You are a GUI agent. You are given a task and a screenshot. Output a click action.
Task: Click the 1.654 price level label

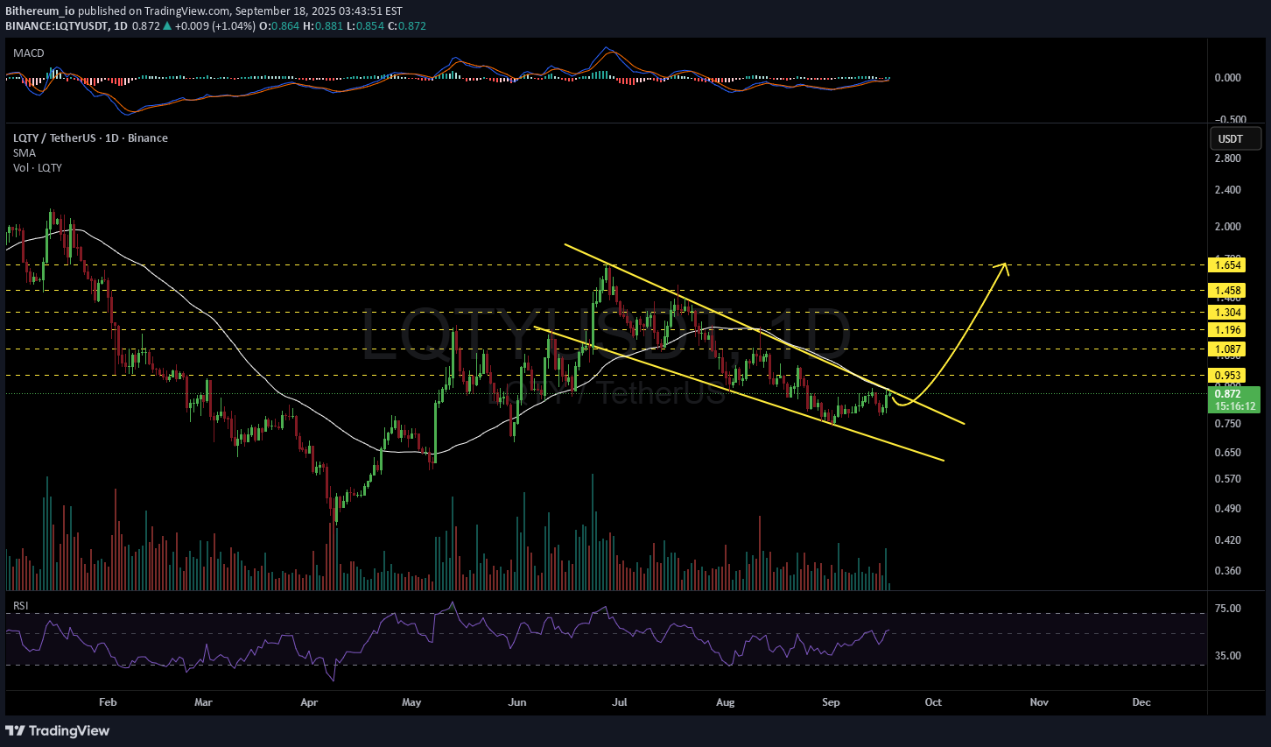click(x=1225, y=264)
